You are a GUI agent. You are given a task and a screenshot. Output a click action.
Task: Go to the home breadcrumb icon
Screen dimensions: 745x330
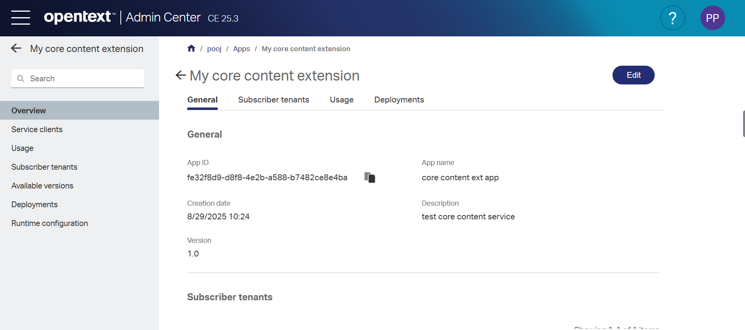pyautogui.click(x=191, y=48)
